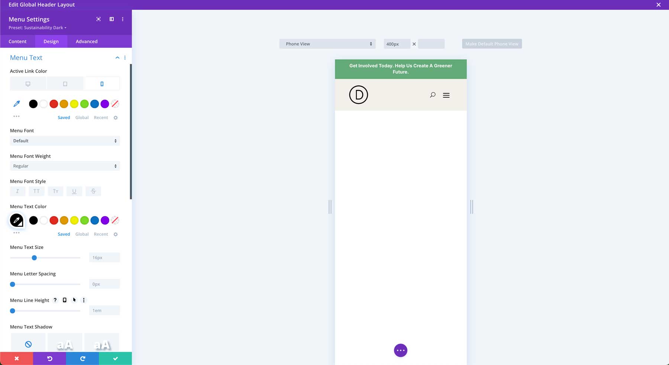Image resolution: width=669 pixels, height=365 pixels.
Task: Switch to the Content tab
Action: [x=17, y=41]
